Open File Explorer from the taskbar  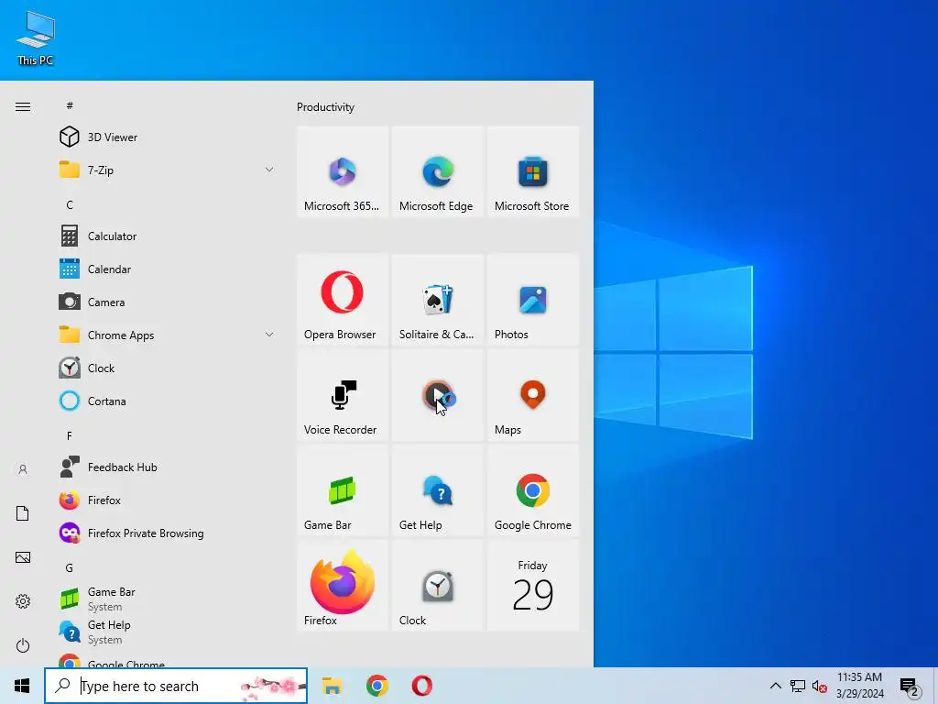pyautogui.click(x=332, y=686)
